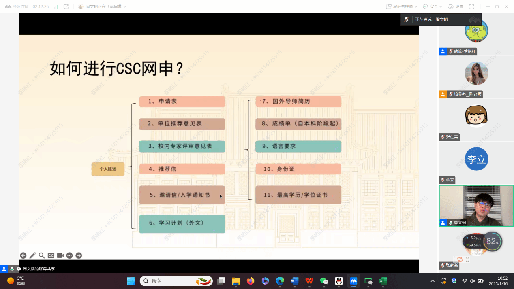Click the pop-out window icon in top bar
514x289 pixels.
click(66, 7)
